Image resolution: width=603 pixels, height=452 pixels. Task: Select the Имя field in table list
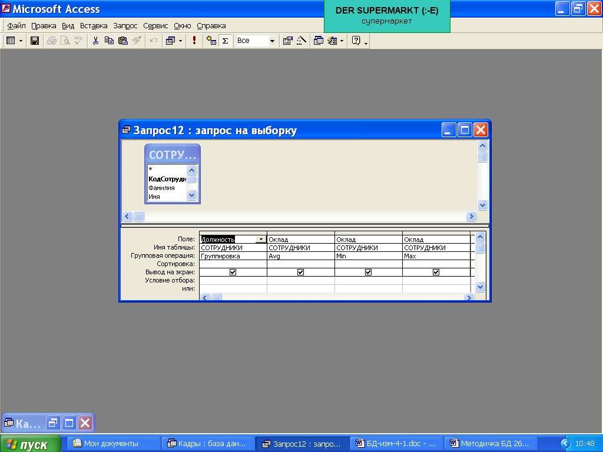(154, 197)
